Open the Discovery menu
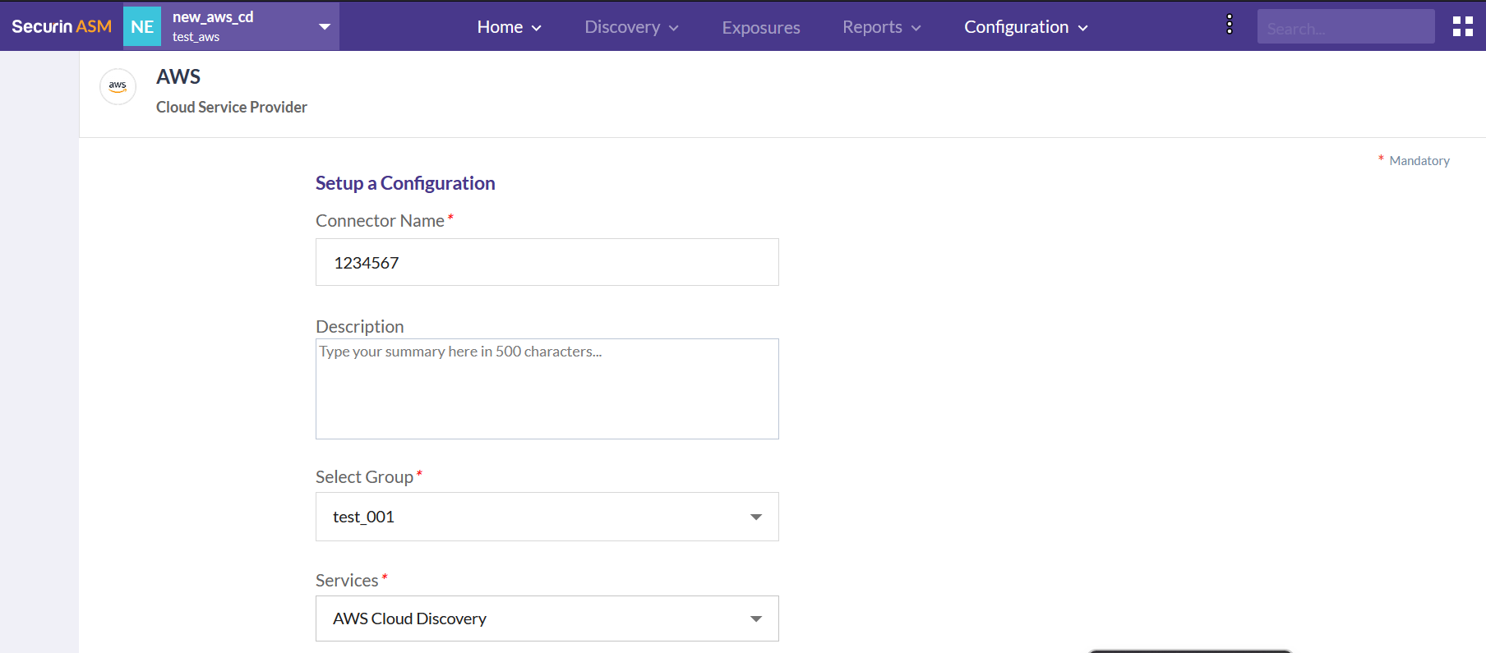The height and width of the screenshot is (653, 1486). (632, 27)
